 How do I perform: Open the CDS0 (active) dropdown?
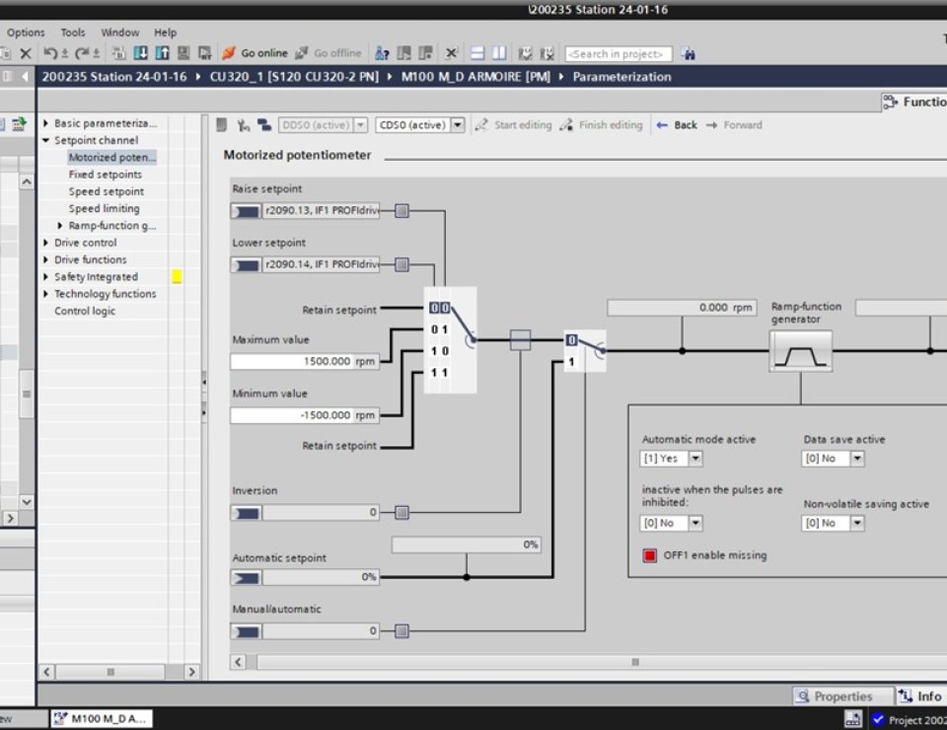pos(457,125)
